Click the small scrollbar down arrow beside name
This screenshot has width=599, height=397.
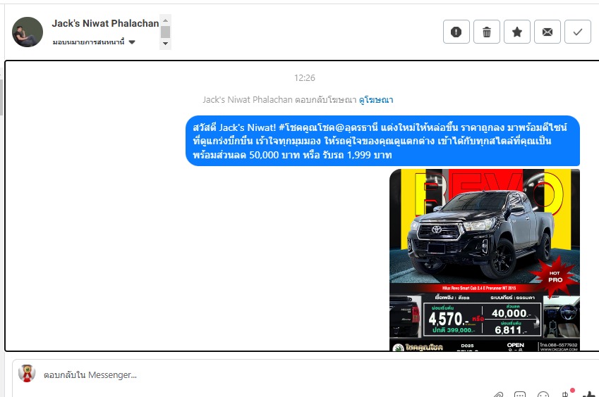click(x=166, y=44)
